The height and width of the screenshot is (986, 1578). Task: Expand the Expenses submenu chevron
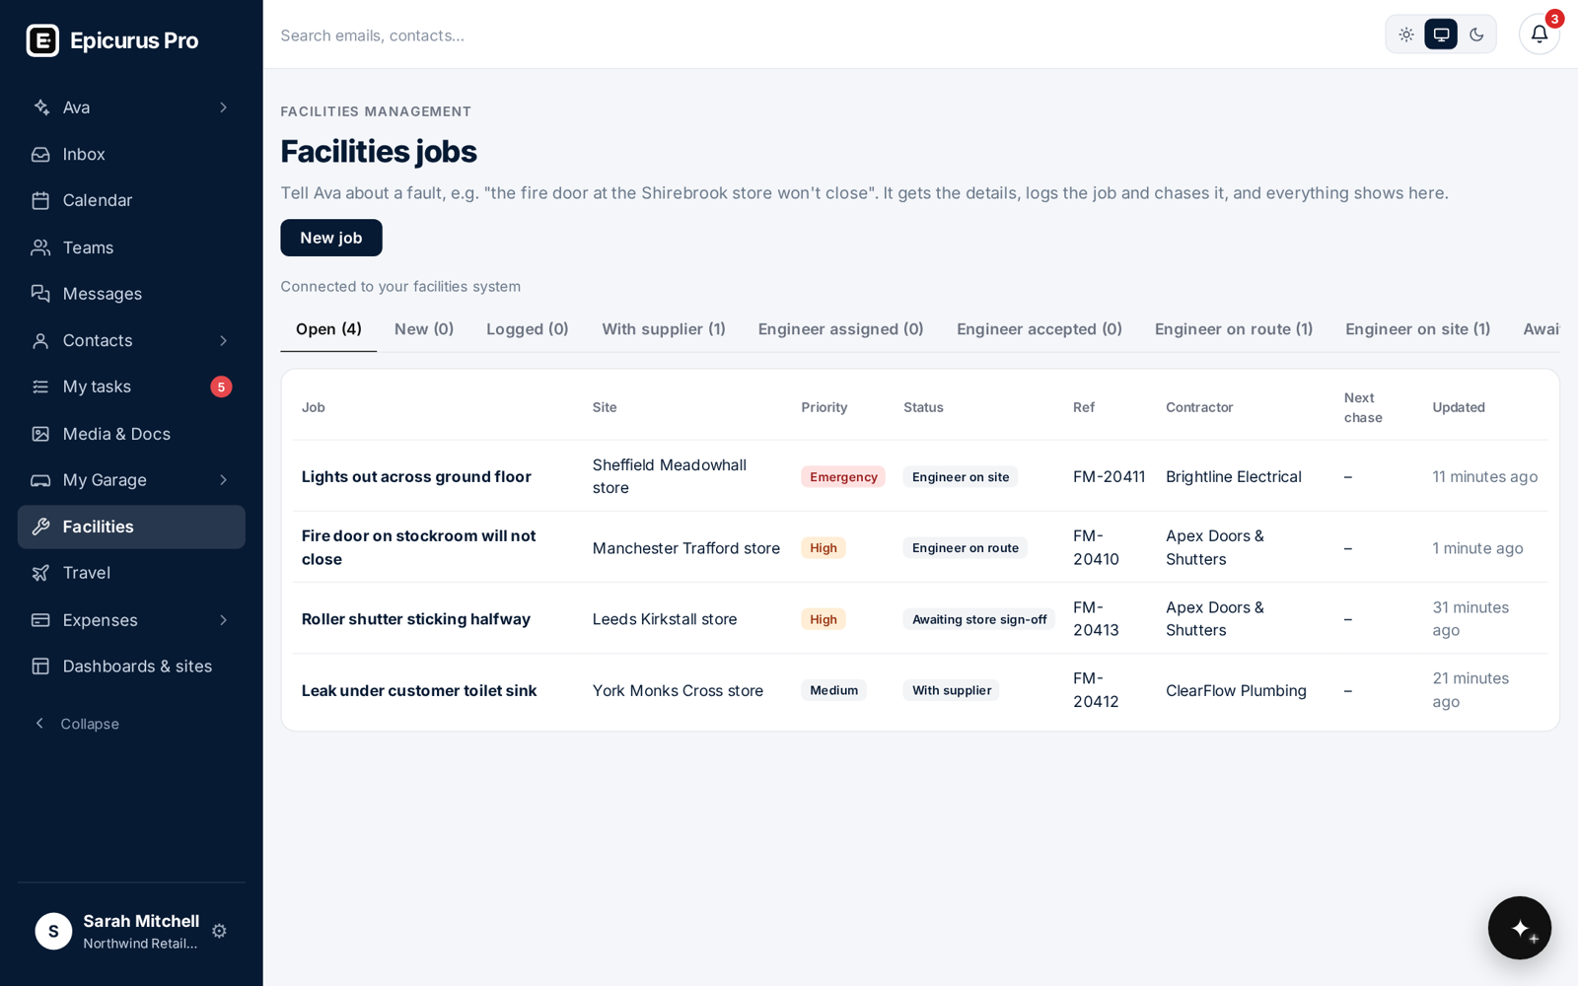pyautogui.click(x=224, y=620)
